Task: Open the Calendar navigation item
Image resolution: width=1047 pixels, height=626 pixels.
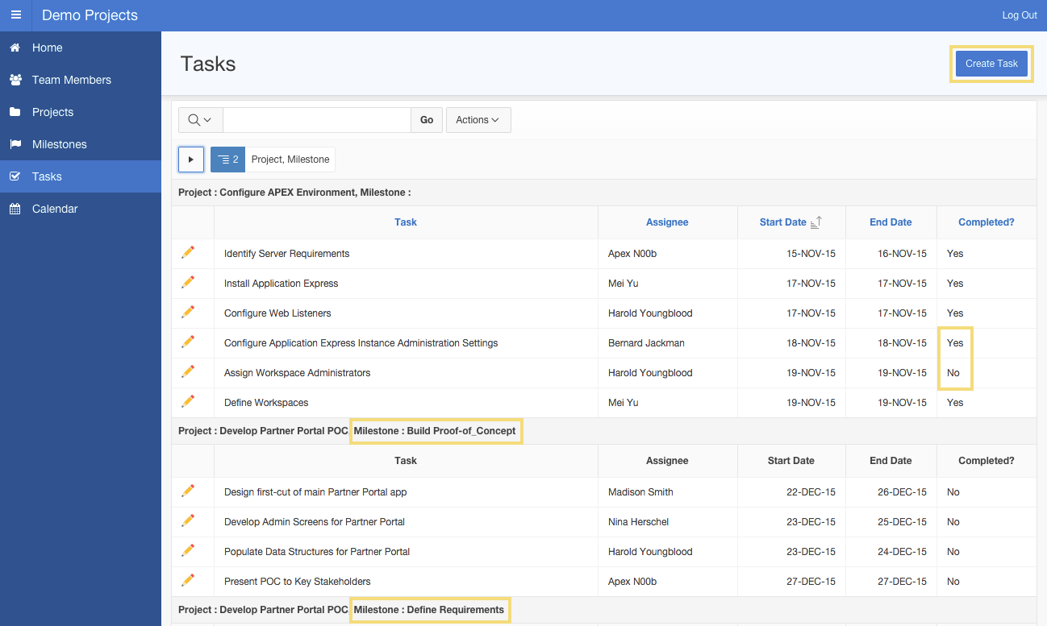Action: (x=55, y=209)
